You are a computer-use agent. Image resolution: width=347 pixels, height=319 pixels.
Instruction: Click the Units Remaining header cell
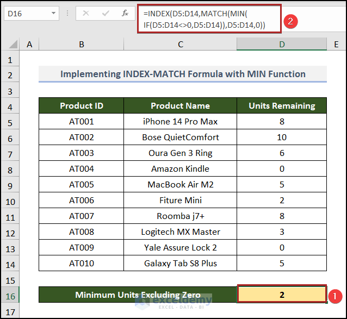(282, 106)
